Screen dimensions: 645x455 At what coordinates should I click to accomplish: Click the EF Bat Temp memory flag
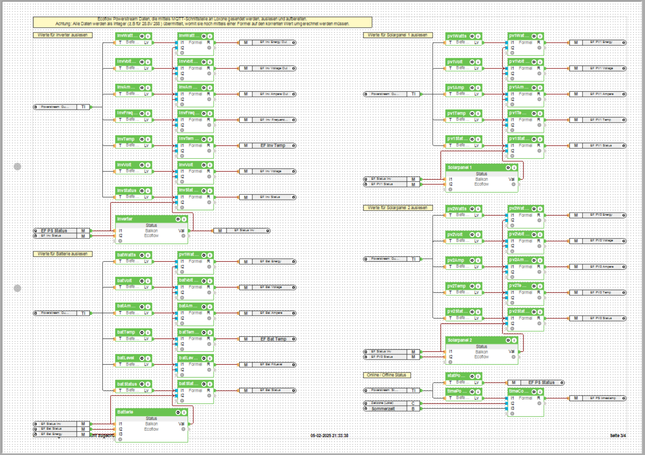click(x=273, y=339)
